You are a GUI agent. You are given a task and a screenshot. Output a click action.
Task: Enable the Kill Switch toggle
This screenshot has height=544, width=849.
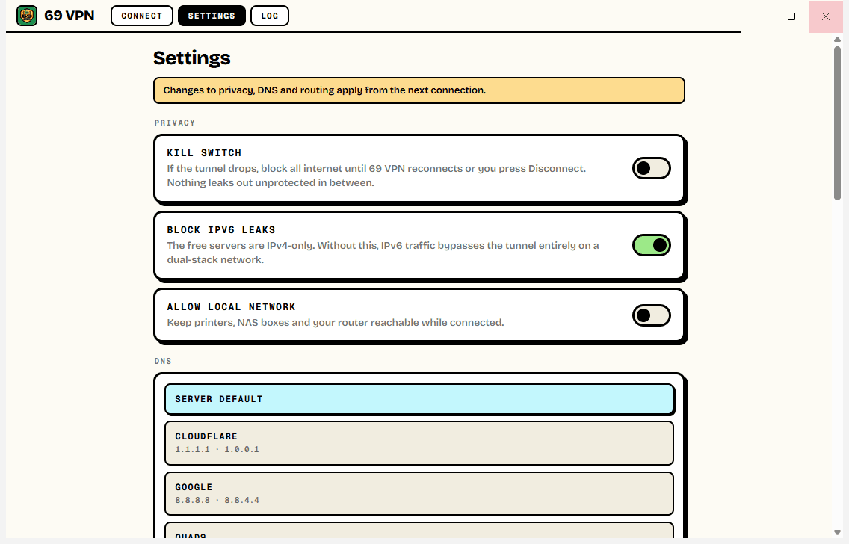click(652, 168)
